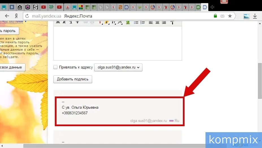Switch to the green envelope tab

pos(198,7)
